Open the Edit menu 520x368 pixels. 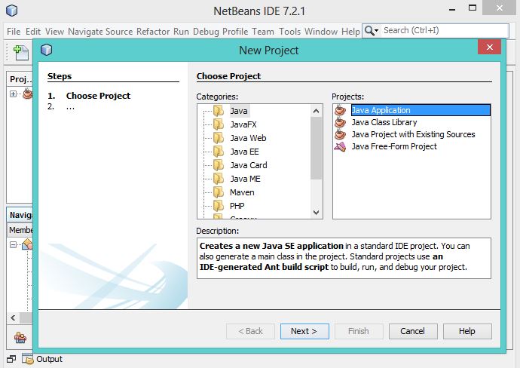[x=33, y=32]
